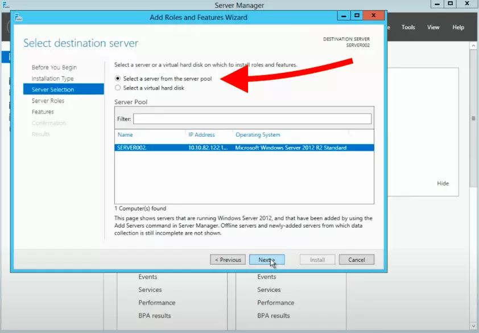Go to the Installation Type step
479x333 pixels.
click(52, 79)
